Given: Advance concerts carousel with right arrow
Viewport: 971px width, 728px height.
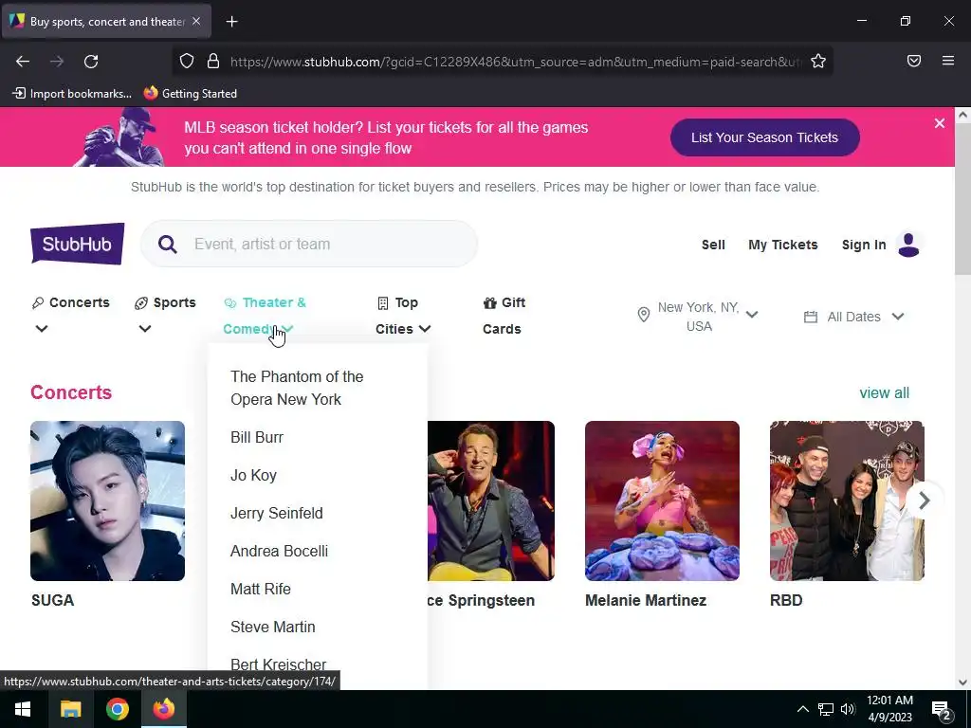Looking at the screenshot, I should point(924,500).
